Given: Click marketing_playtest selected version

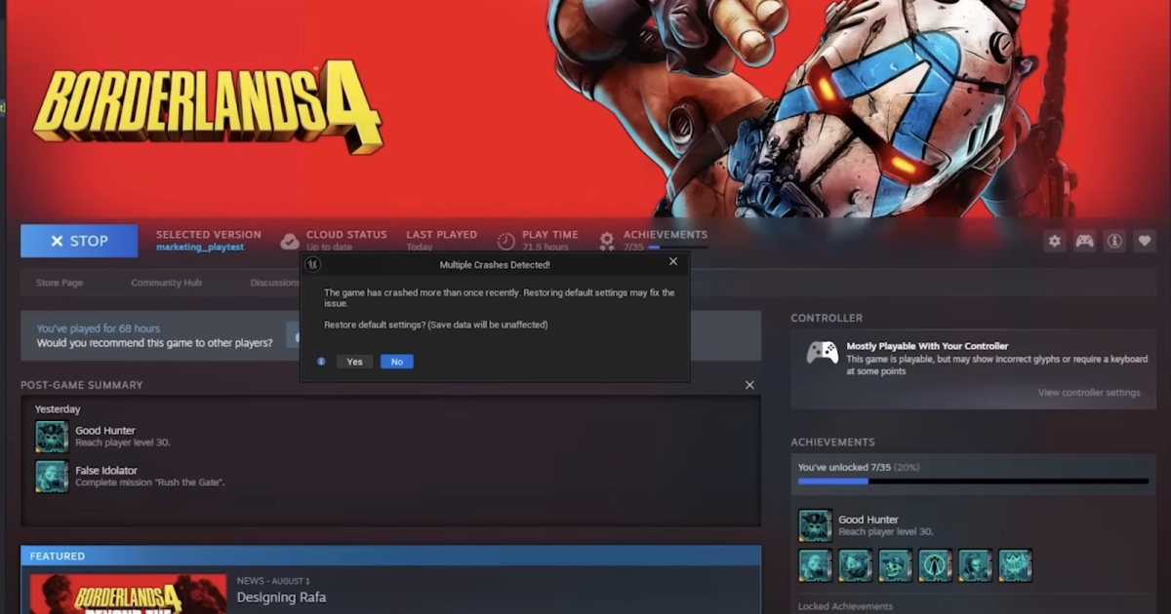Looking at the screenshot, I should pos(200,248).
